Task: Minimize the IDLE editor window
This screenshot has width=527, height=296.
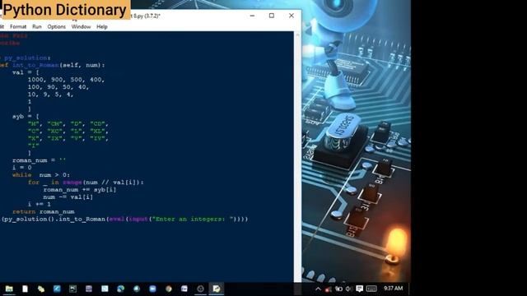Action: tap(252, 16)
